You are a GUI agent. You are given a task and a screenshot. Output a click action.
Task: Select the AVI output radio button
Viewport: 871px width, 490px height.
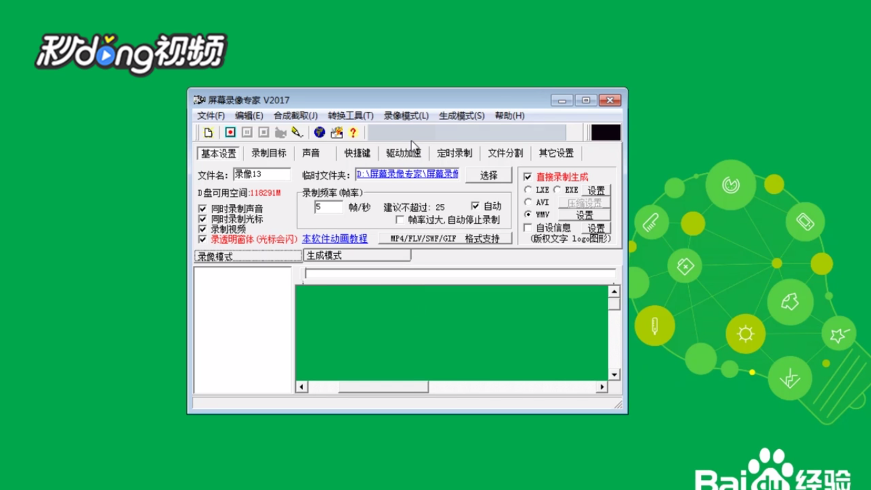pos(528,202)
